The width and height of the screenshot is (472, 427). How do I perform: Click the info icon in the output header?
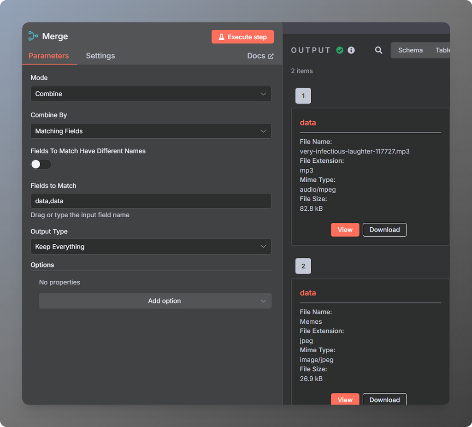pos(351,50)
